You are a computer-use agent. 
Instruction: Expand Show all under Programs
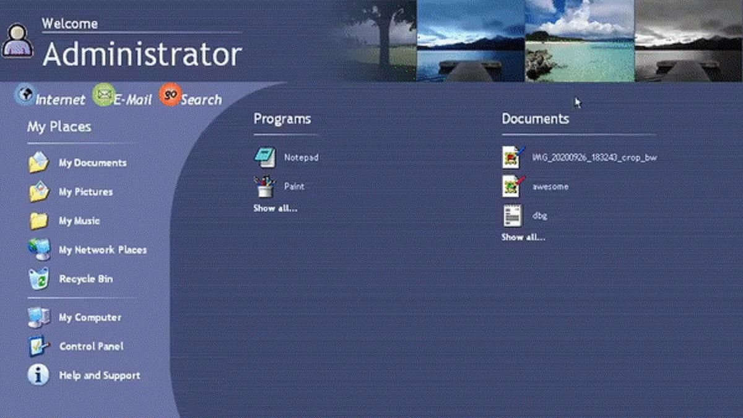[x=275, y=209]
